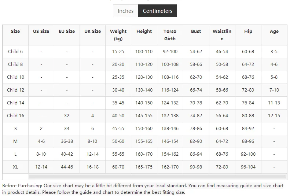Select the Child 6 row label
Viewport: 290px width, 196px height.
(x=15, y=52)
